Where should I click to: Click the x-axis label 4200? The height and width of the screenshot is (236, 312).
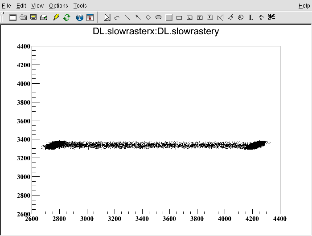[x=252, y=219]
